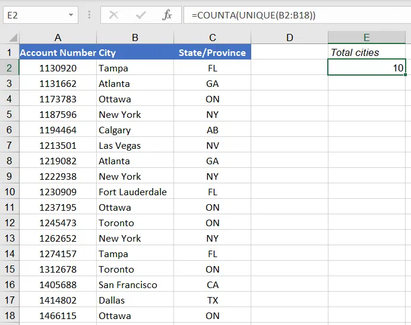Image resolution: width=411 pixels, height=325 pixels.
Task: Open the Name Box dropdown arrow
Action: 71,15
